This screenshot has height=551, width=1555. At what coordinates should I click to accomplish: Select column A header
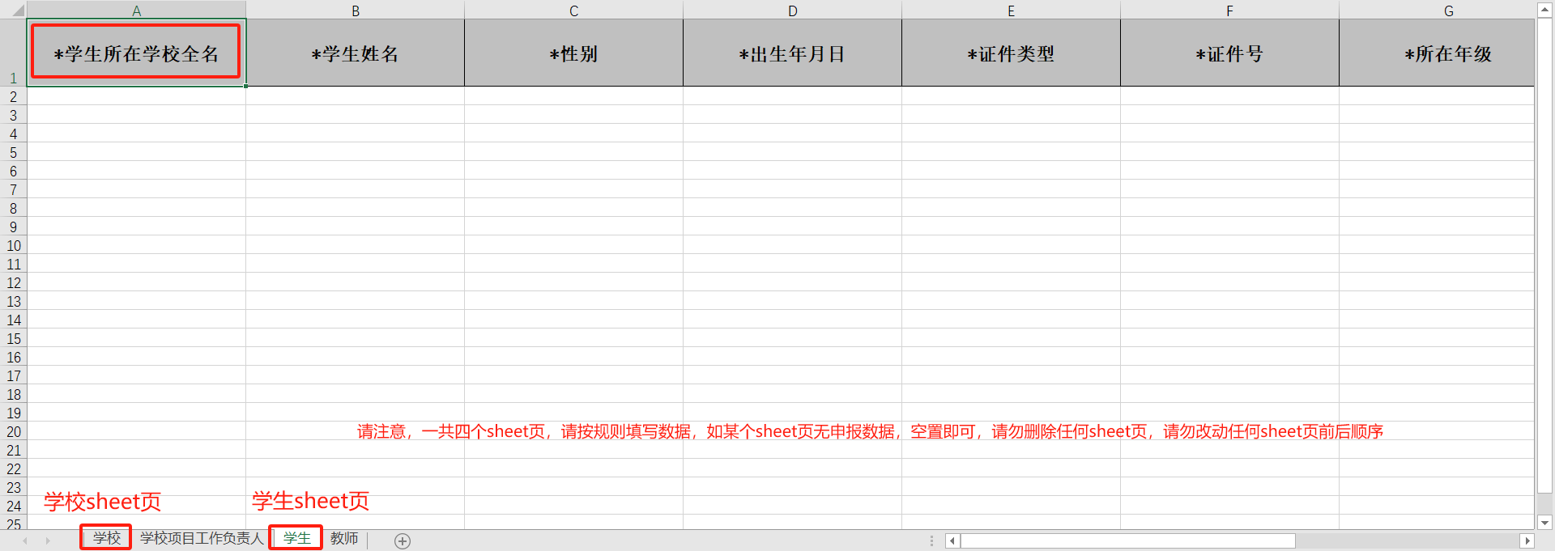[137, 11]
